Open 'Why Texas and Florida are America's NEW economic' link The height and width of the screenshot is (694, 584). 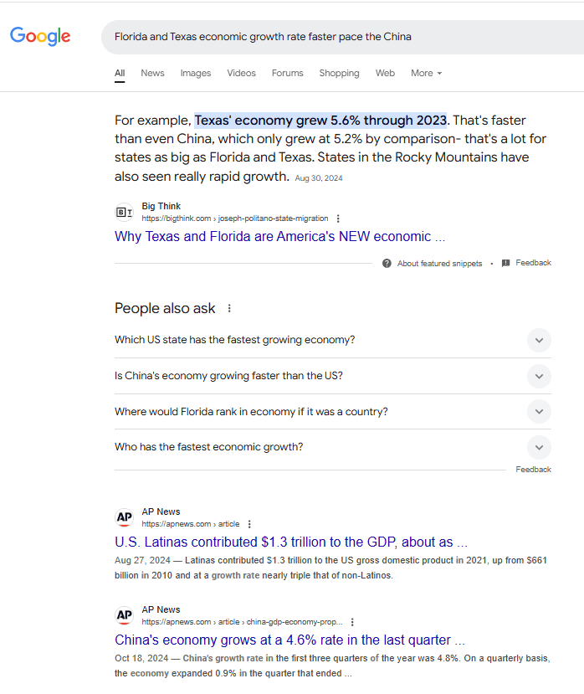point(279,237)
